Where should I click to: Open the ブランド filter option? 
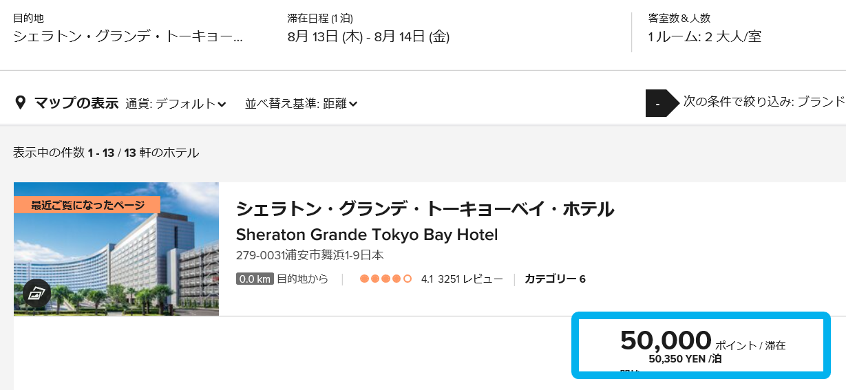(x=764, y=102)
